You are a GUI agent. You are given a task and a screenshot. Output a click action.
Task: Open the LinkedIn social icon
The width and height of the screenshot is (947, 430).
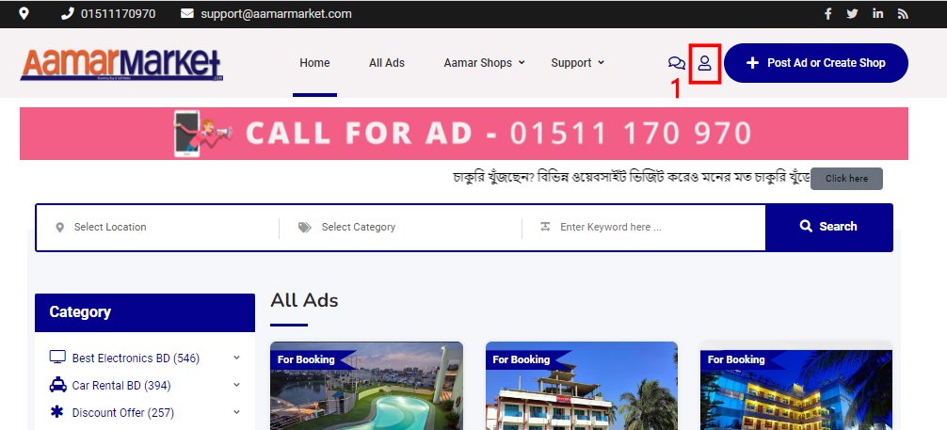(x=877, y=13)
